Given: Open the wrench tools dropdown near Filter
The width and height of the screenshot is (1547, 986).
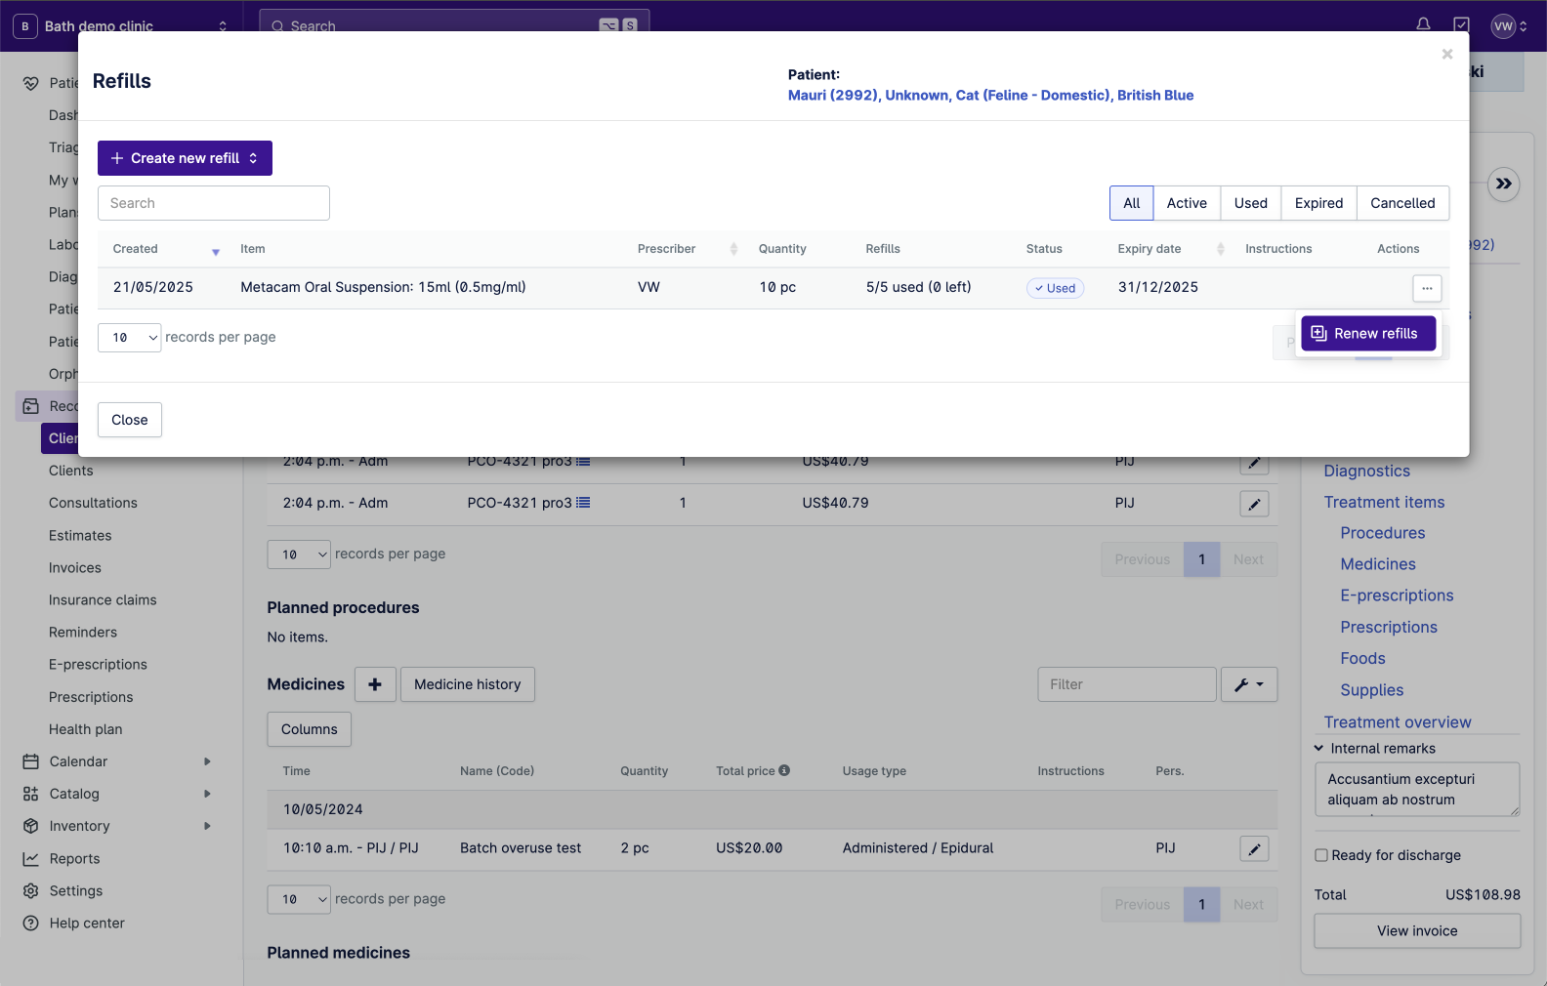Looking at the screenshot, I should click(1248, 684).
